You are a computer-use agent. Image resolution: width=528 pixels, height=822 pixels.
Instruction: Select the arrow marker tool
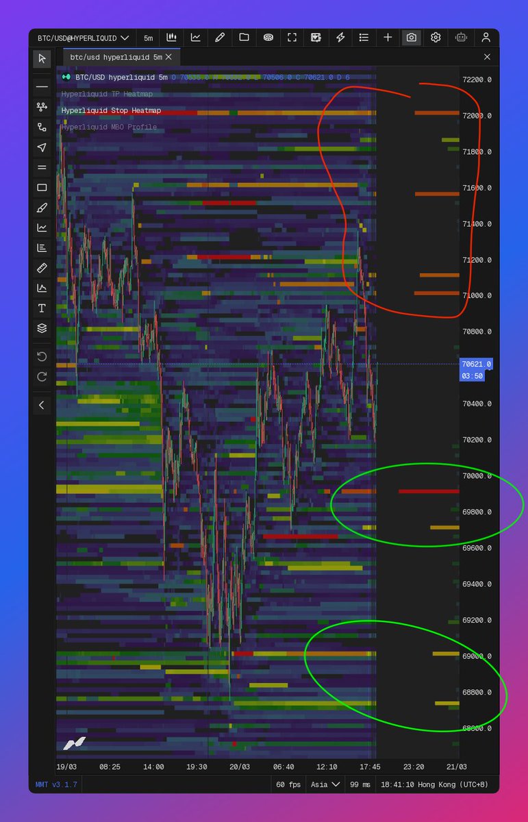click(x=42, y=147)
